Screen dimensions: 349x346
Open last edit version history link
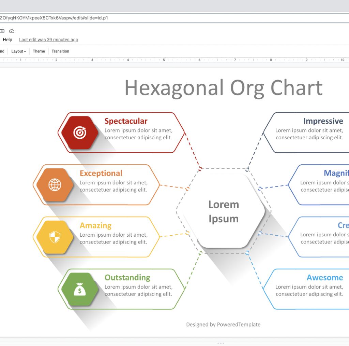point(48,40)
